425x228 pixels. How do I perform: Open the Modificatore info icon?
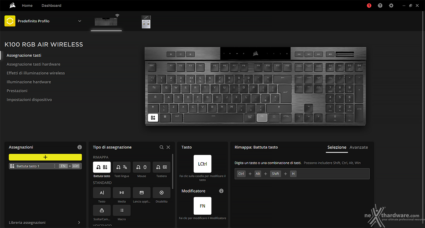coord(221,191)
